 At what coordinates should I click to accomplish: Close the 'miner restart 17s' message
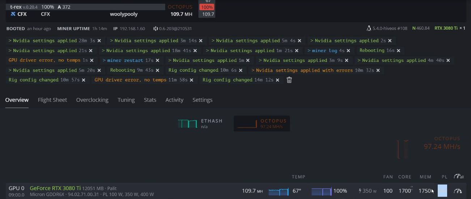pyautogui.click(x=157, y=60)
